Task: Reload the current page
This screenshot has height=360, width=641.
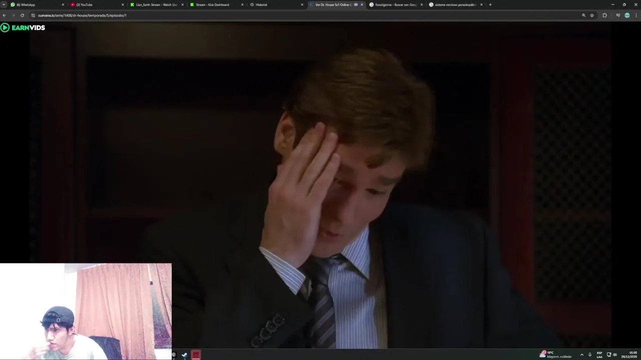Action: coord(22,15)
